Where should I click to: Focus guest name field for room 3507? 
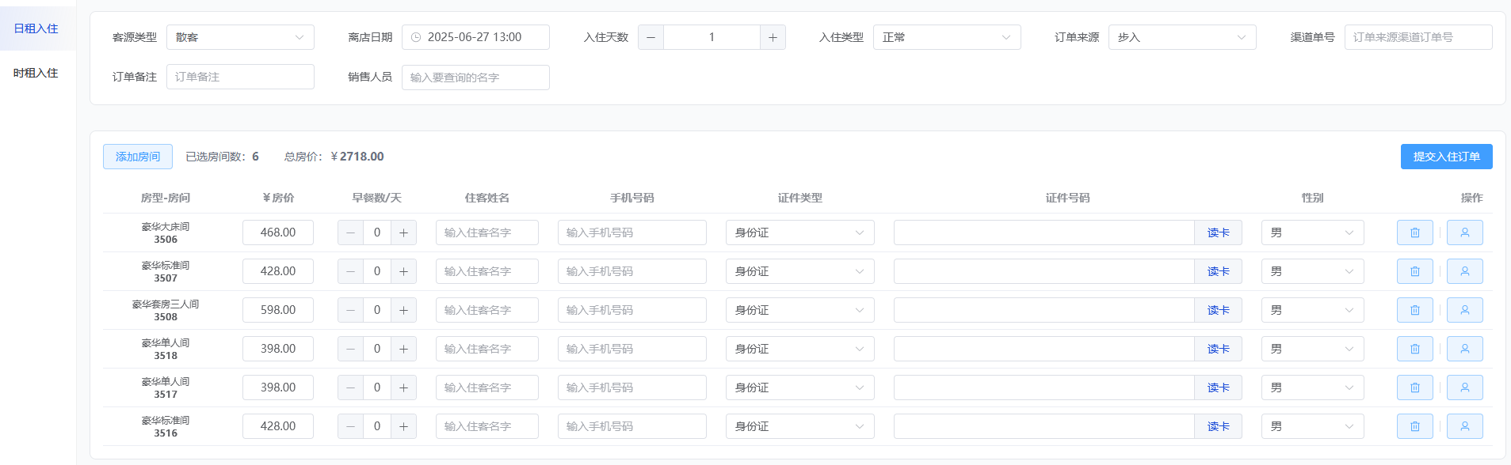click(x=487, y=271)
